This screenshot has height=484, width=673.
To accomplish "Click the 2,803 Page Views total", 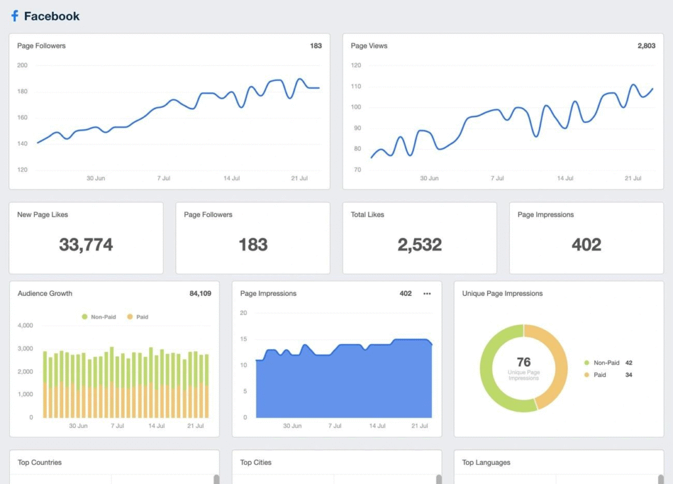I will 647,46.
